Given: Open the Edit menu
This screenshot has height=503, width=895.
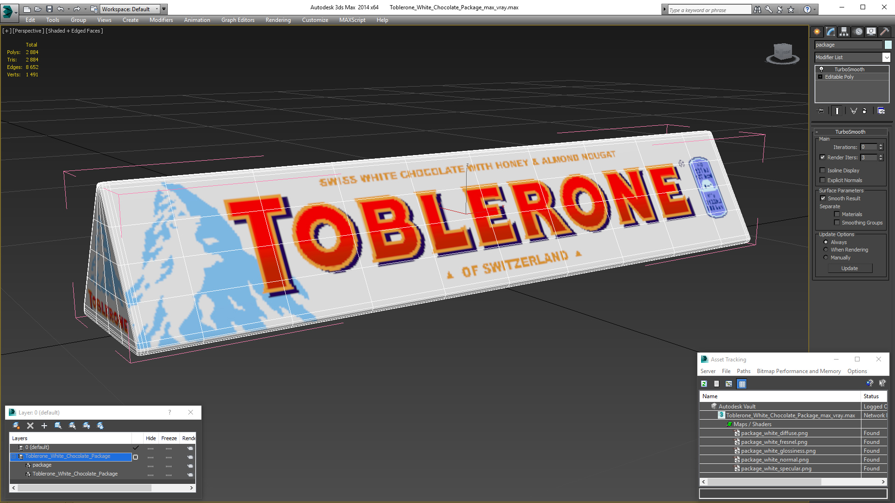Looking at the screenshot, I should click(30, 20).
